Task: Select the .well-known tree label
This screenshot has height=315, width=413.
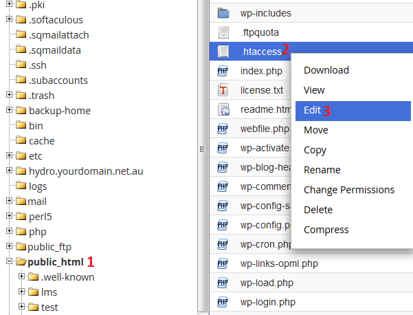Action: (x=68, y=277)
